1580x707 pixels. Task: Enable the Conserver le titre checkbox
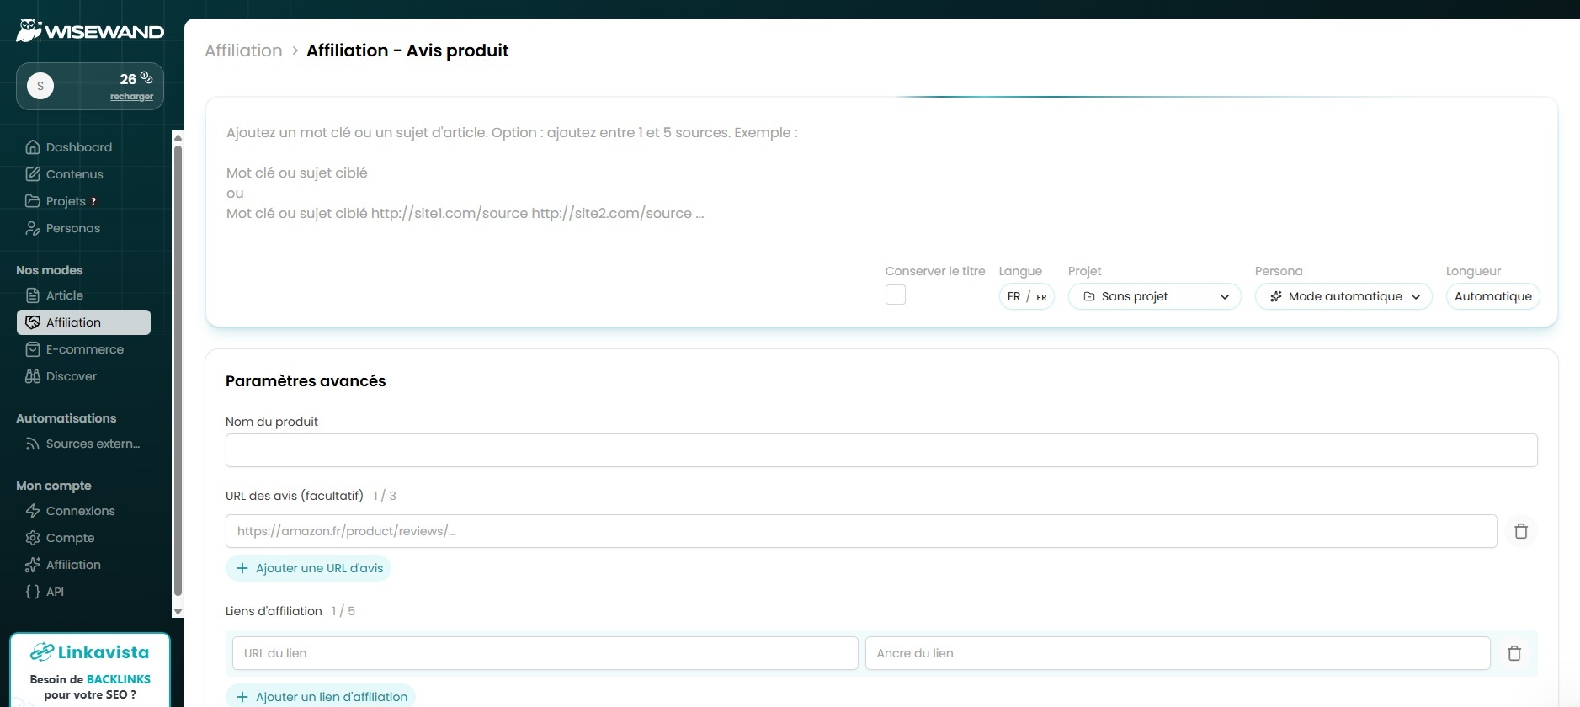[895, 295]
